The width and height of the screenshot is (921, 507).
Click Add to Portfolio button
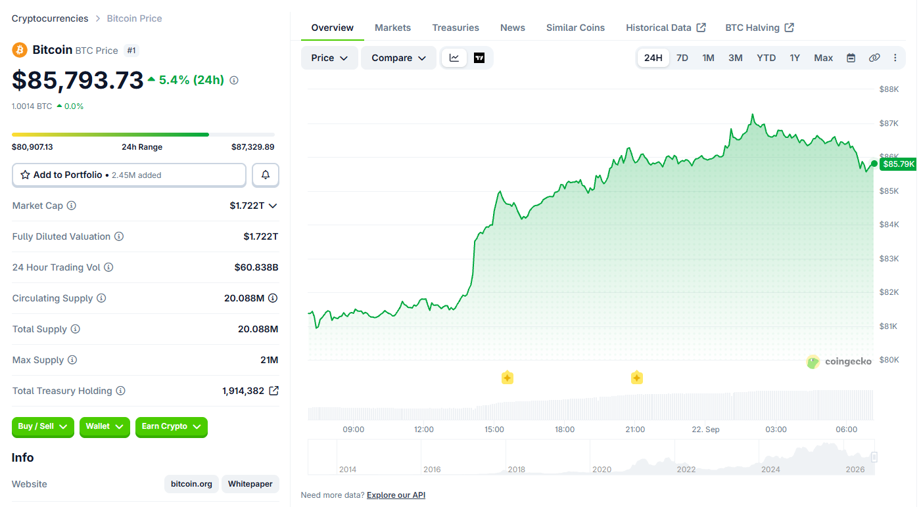coord(129,175)
